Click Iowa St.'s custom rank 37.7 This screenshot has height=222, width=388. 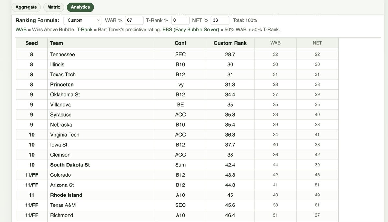click(230, 144)
